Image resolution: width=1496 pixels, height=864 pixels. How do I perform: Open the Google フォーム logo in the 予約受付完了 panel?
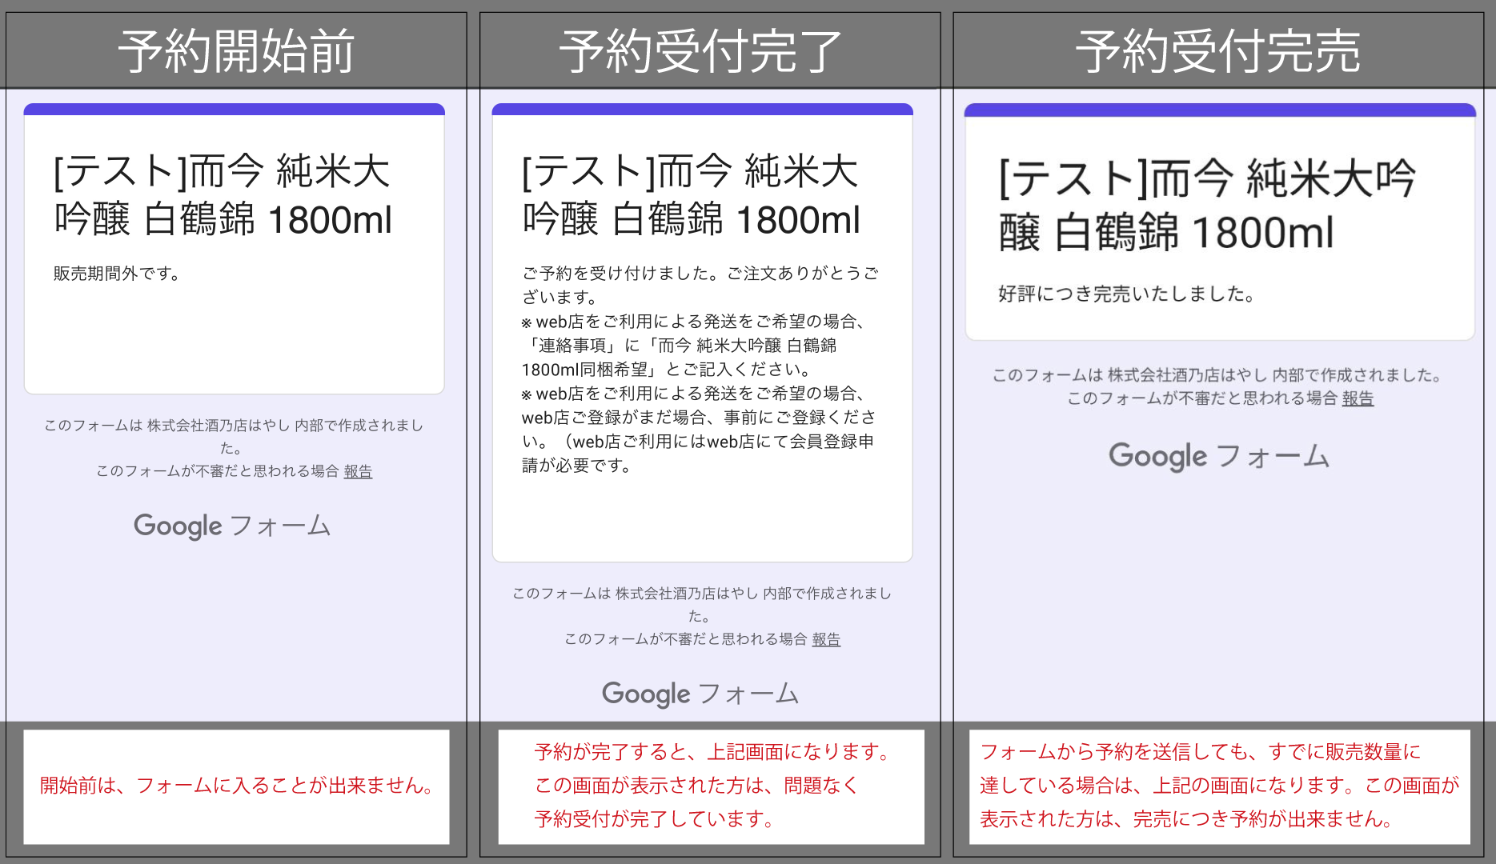(x=700, y=694)
